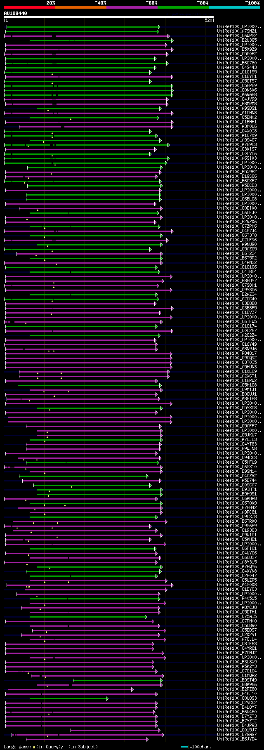Select the UniRef100_P84817 label
Viewport: 264px width, 750px height.
tap(237, 354)
